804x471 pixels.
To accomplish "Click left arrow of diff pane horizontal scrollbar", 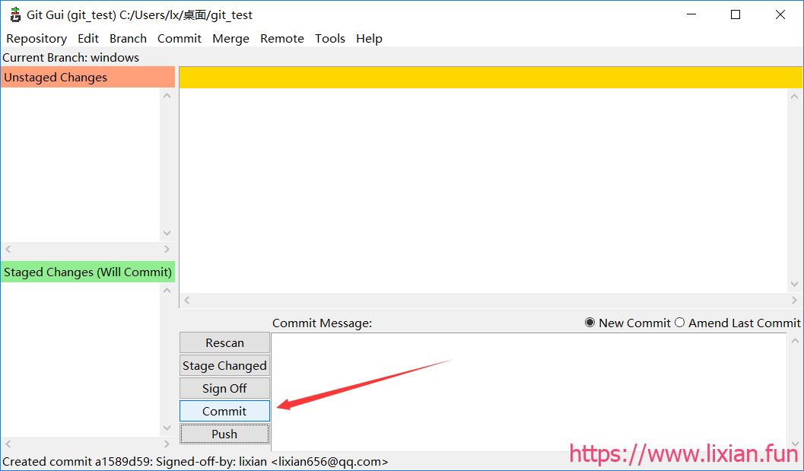I will (x=186, y=301).
